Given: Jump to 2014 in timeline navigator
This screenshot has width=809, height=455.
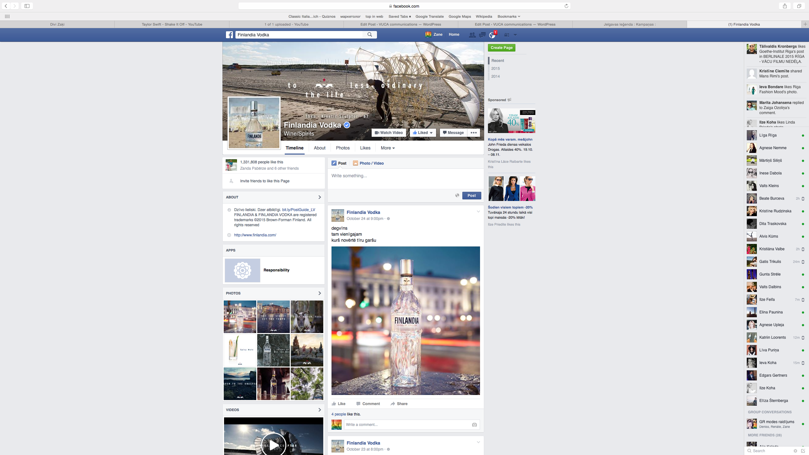Looking at the screenshot, I should (x=496, y=76).
